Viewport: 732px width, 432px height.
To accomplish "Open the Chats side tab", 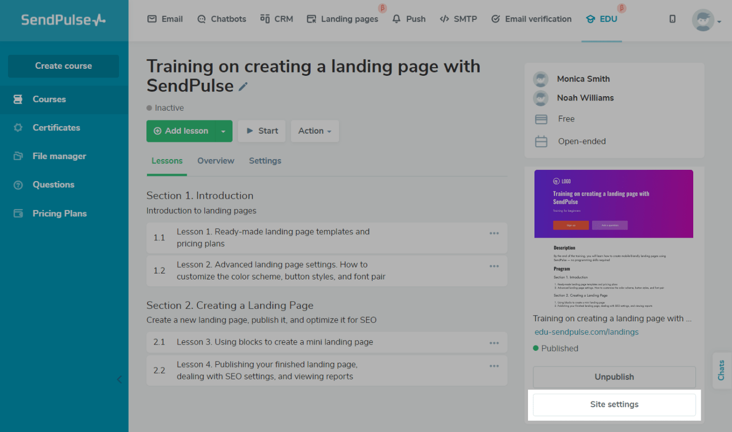I will point(721,370).
